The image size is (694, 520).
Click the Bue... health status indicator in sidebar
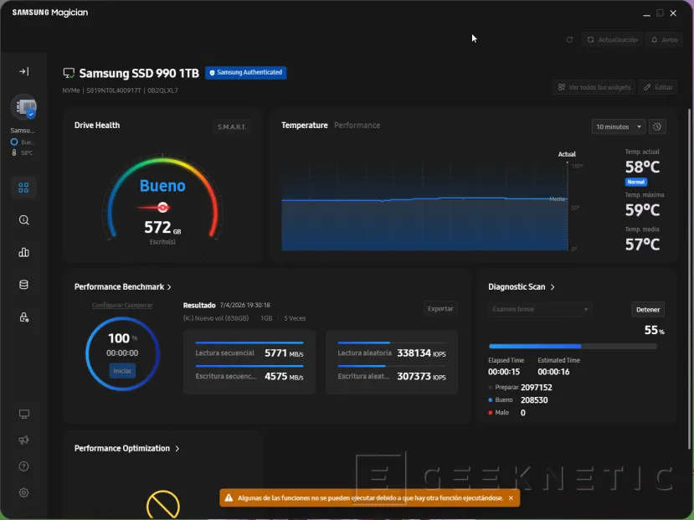(x=23, y=142)
